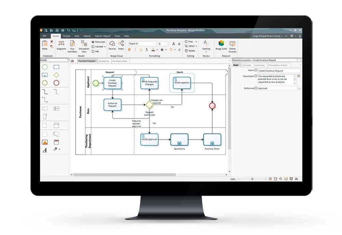Viewport: 342px width, 235px height.
Task: Click the zoom slider in the status bar
Action: pyautogui.click(x=252, y=179)
